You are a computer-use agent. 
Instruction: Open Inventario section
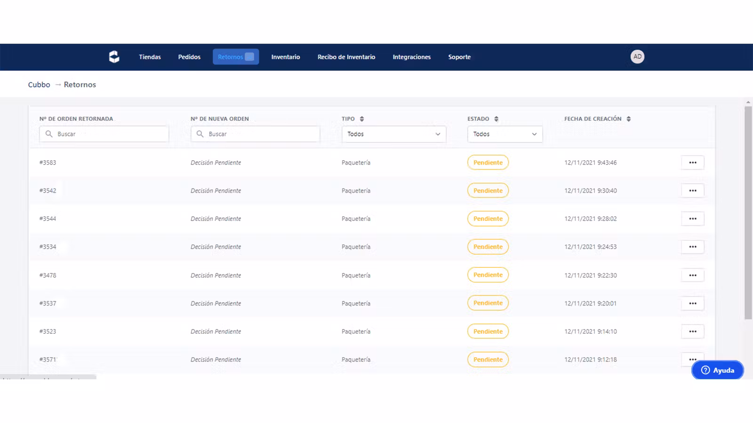[x=286, y=57]
